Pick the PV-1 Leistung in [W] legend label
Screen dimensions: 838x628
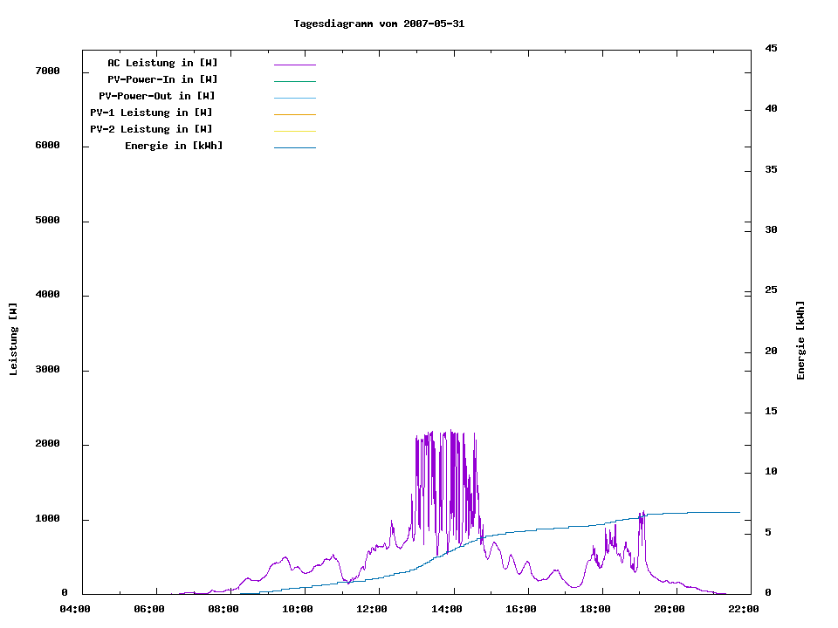click(151, 113)
